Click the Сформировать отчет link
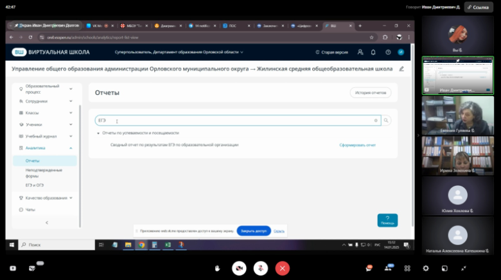Screen dimensions: 501x280 (357, 145)
